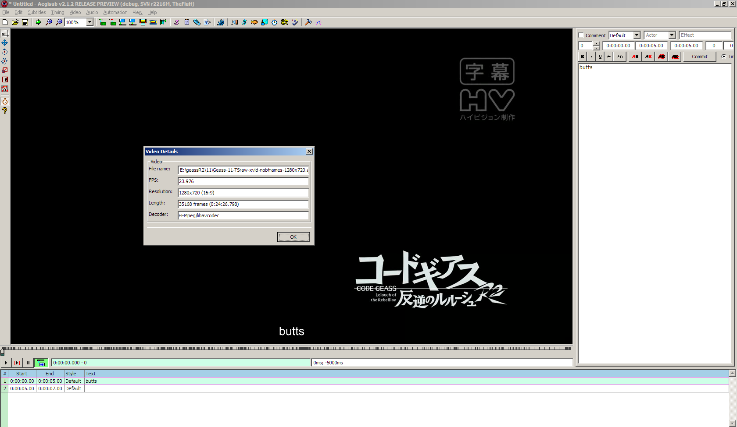Screen dimensions: 737x427
Task: Select the Scale subtitles tool
Action: (x=5, y=70)
